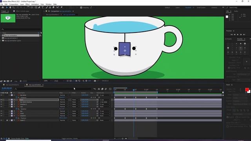Viewport: 251px width, 141px height.
Task: Collapse the cup layer twirl arrow
Action: [x=9, y=107]
